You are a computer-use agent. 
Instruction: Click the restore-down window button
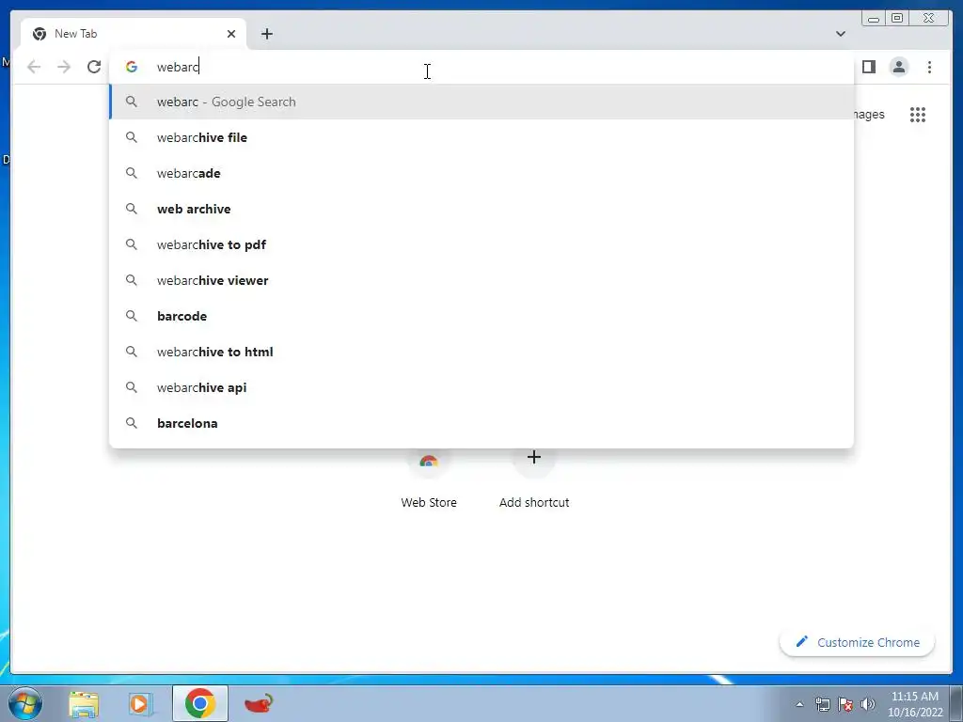point(896,19)
